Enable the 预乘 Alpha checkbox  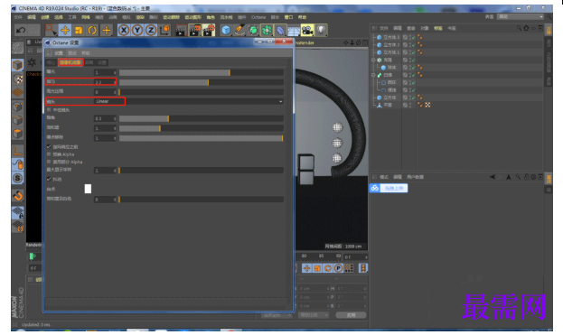coord(49,154)
